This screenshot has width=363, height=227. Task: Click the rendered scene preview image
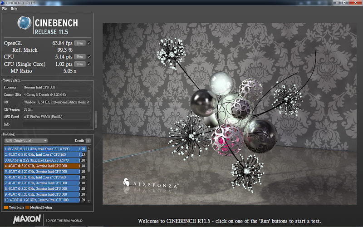tap(230, 114)
